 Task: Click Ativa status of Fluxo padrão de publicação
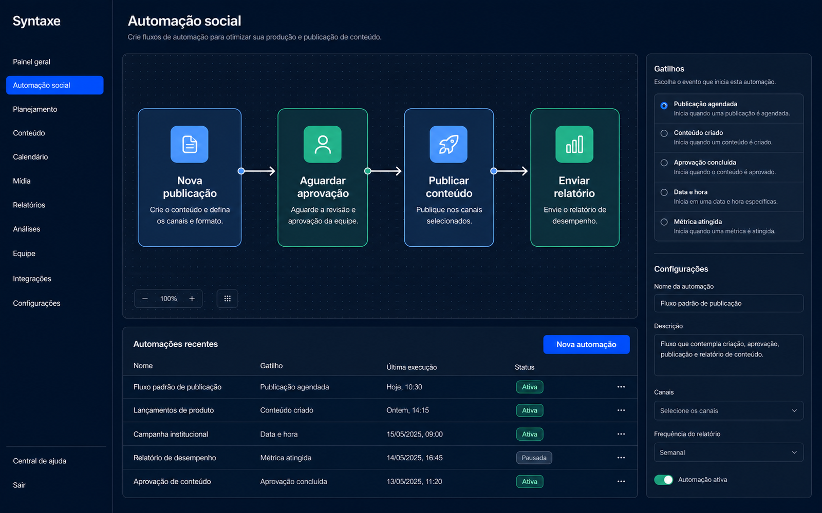tap(530, 387)
